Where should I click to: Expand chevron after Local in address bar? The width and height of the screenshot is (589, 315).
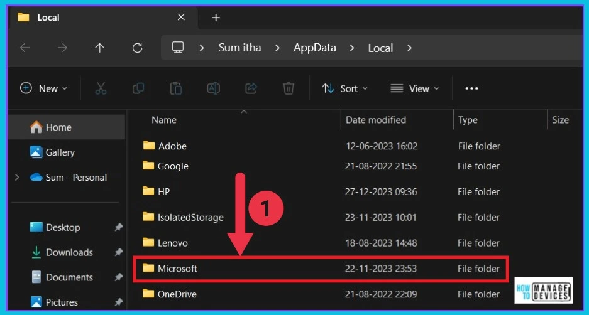click(409, 48)
